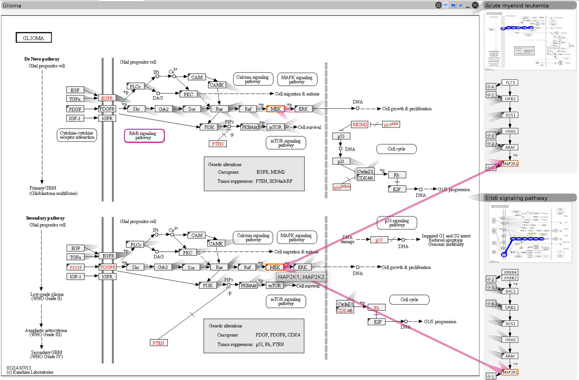
Task: Expand the +1 node above GRB2 in leukemia panel
Action: [491, 95]
